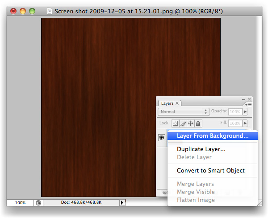
Task: Open the Normal blend mode dropdown
Action: pos(184,112)
